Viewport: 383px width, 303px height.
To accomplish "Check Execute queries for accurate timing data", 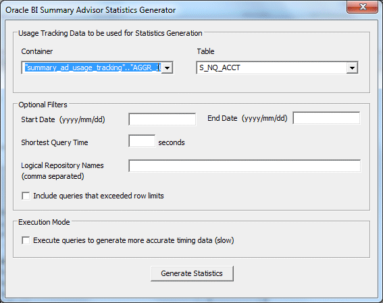I will (x=26, y=240).
